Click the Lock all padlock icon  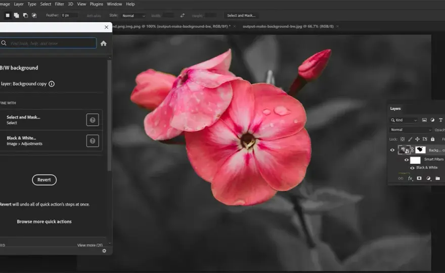coord(432,139)
